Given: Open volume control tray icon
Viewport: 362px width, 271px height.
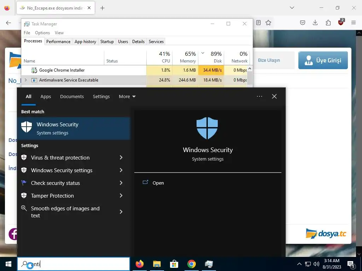Looking at the screenshot, I should pyautogui.click(x=316, y=264).
